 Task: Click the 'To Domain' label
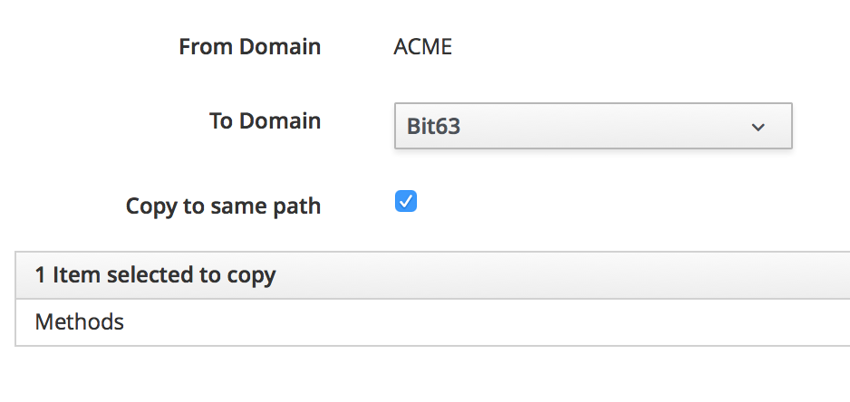(x=265, y=121)
